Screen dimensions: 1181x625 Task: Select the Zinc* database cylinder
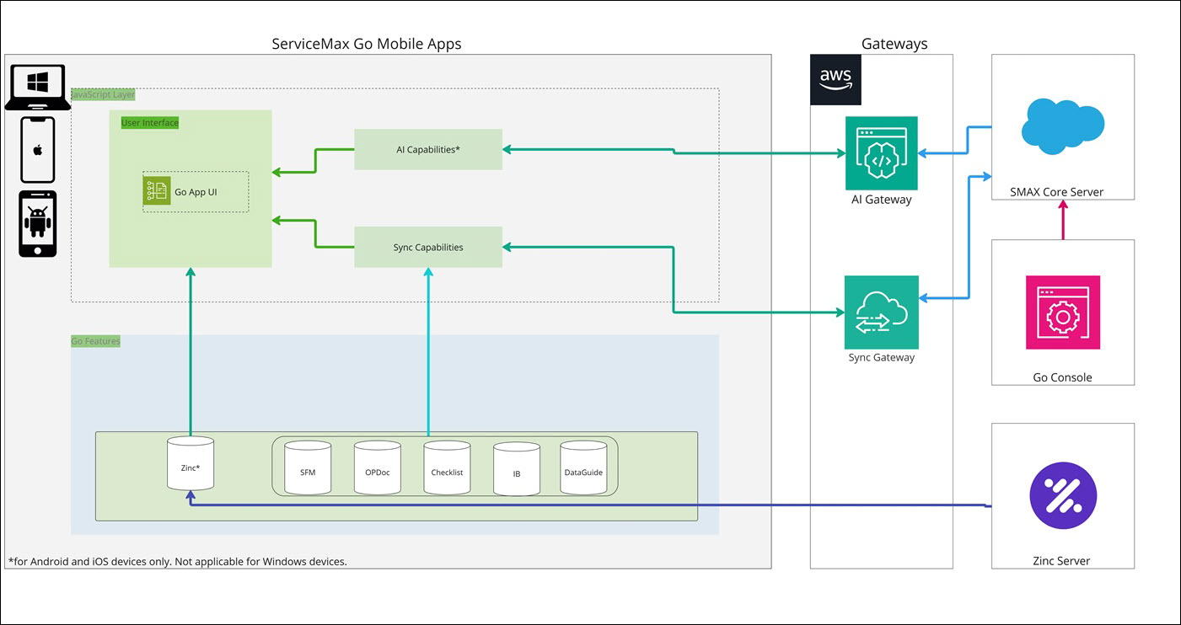pos(191,462)
